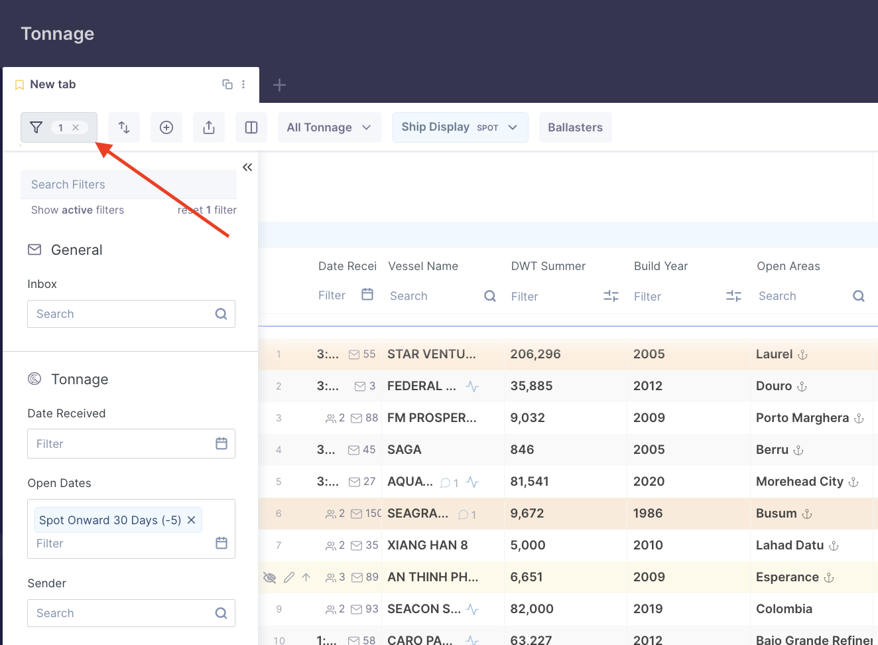Image resolution: width=878 pixels, height=645 pixels.
Task: Click the Ballasters button
Action: point(575,127)
